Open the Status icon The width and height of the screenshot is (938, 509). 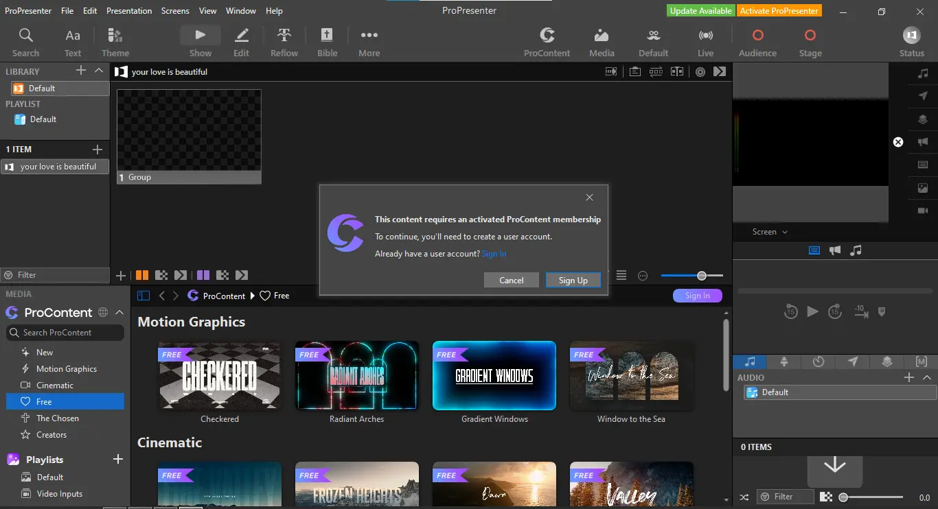point(911,42)
